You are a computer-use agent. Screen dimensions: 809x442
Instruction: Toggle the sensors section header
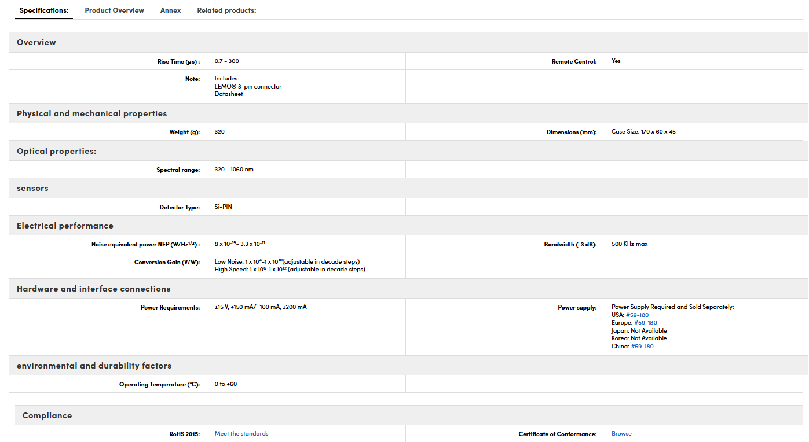pyautogui.click(x=408, y=188)
